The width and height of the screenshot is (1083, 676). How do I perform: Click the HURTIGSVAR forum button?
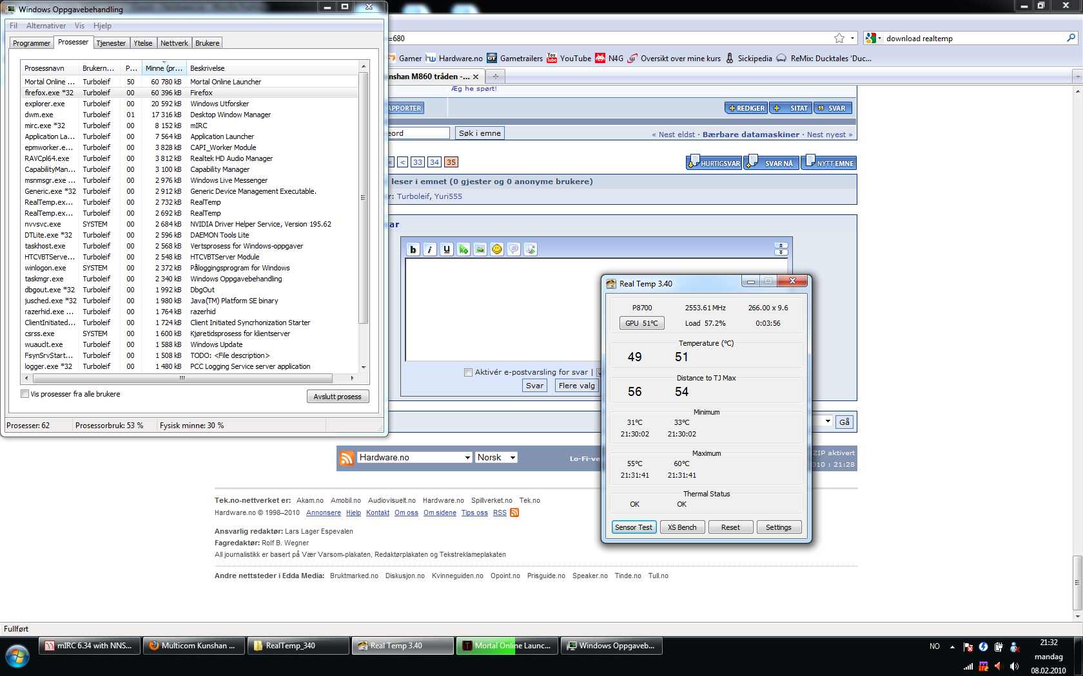click(714, 163)
